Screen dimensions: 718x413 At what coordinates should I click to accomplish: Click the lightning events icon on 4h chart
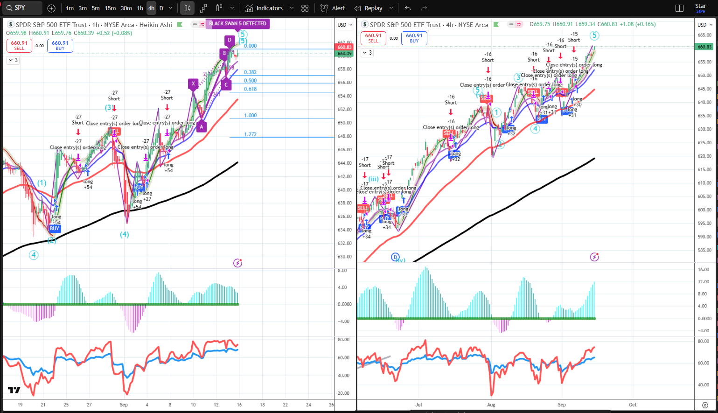point(594,257)
